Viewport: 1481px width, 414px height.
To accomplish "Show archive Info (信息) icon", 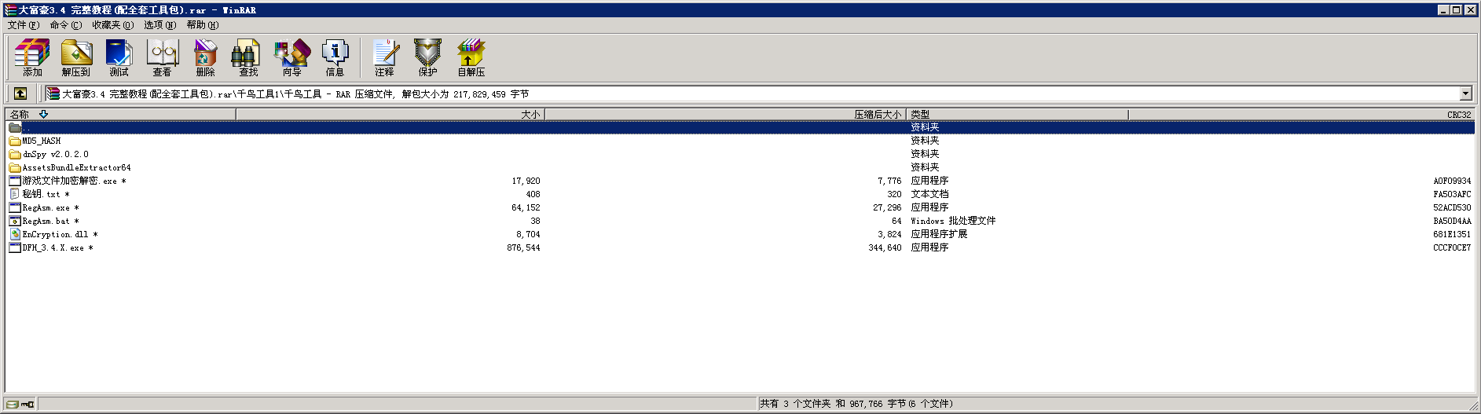I will point(335,57).
